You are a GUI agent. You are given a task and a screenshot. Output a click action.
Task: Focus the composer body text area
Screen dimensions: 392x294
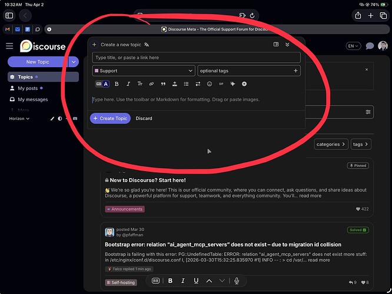click(196, 99)
